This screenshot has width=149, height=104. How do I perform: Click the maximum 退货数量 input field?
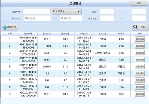coord(139,18)
